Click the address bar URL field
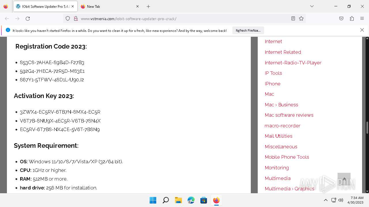369x207 pixels. point(184,18)
